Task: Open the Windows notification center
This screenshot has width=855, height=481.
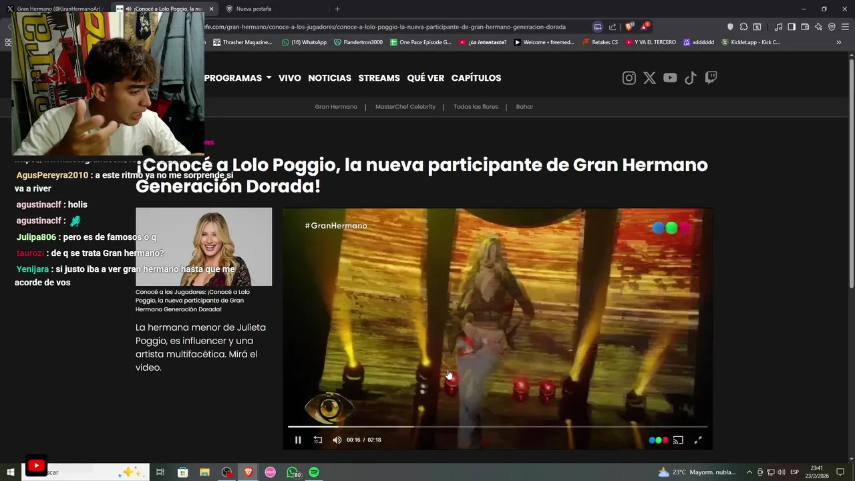Action: [840, 472]
